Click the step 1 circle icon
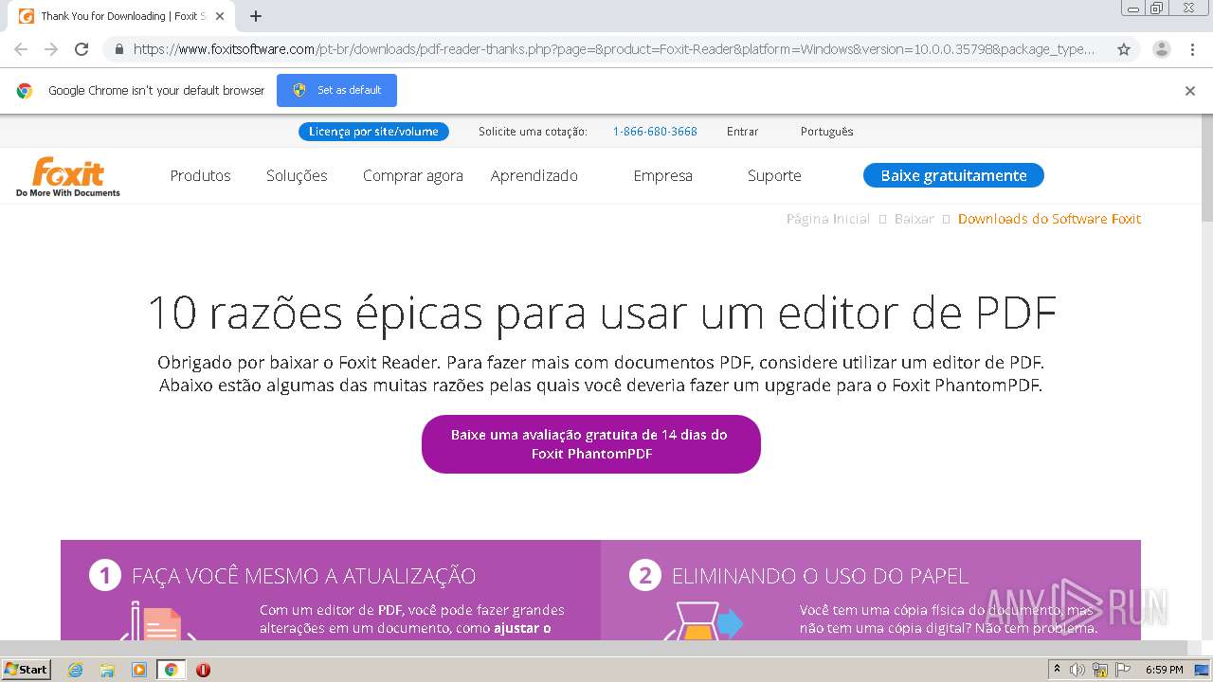This screenshot has height=682, width=1213. (x=105, y=575)
